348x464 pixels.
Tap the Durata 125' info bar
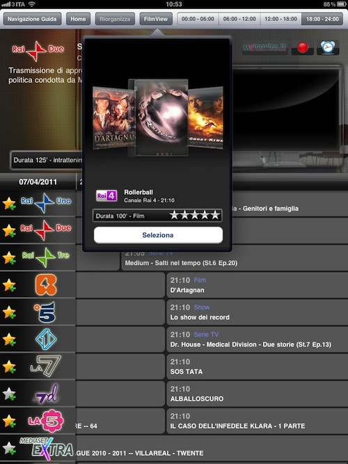click(x=47, y=160)
